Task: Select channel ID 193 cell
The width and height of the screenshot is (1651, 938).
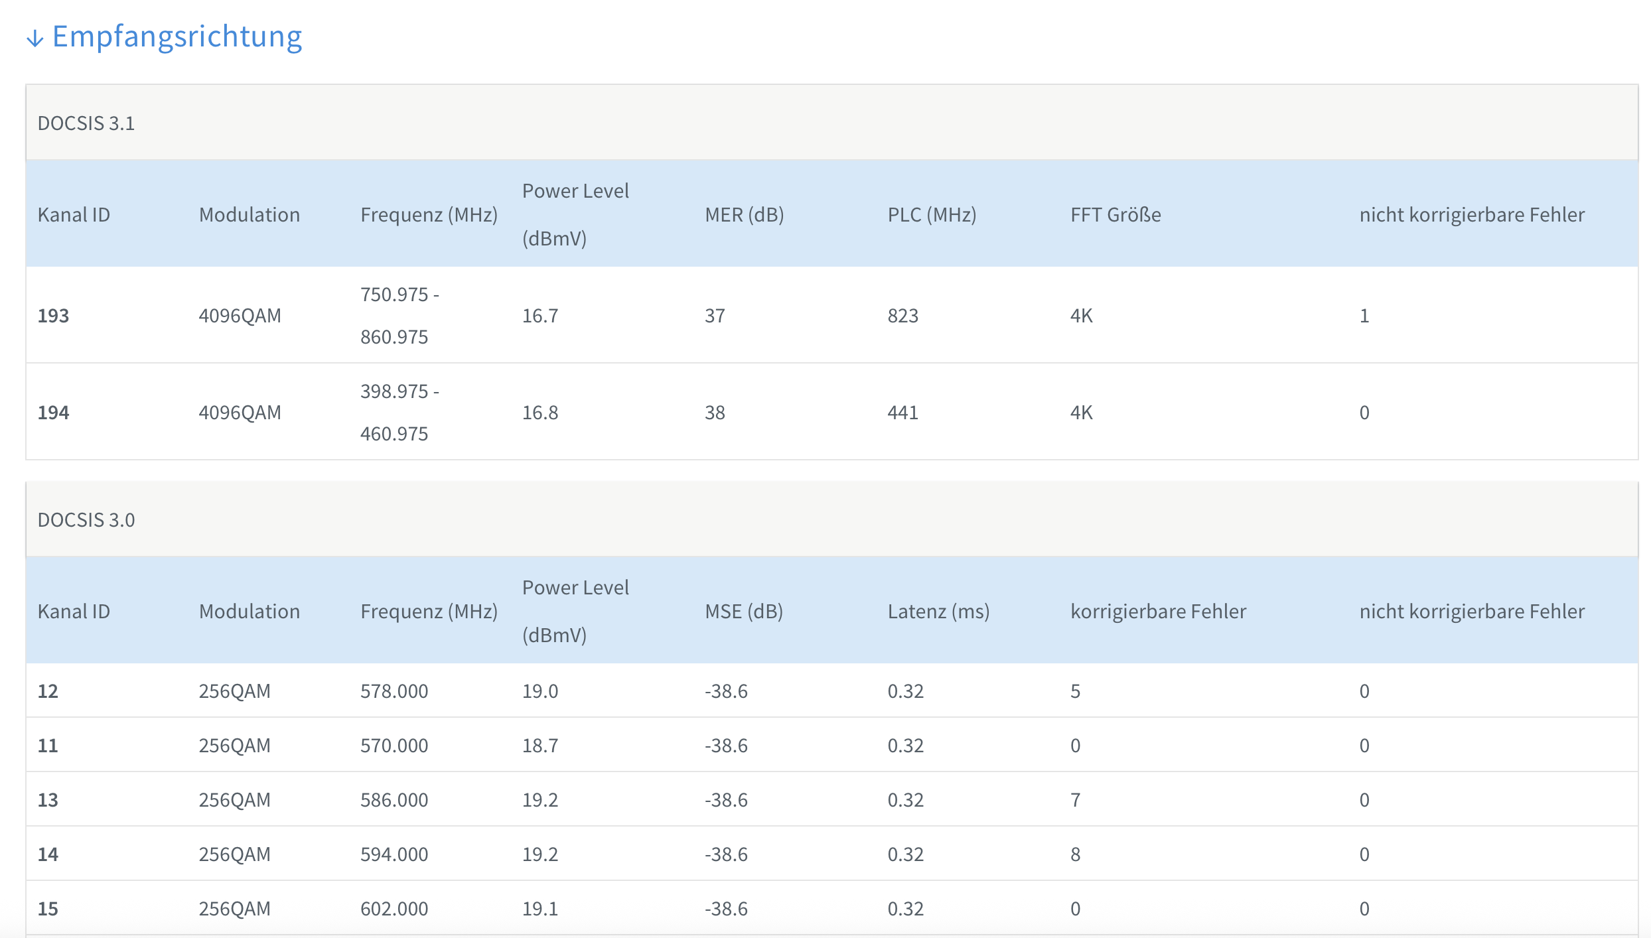Action: [53, 316]
